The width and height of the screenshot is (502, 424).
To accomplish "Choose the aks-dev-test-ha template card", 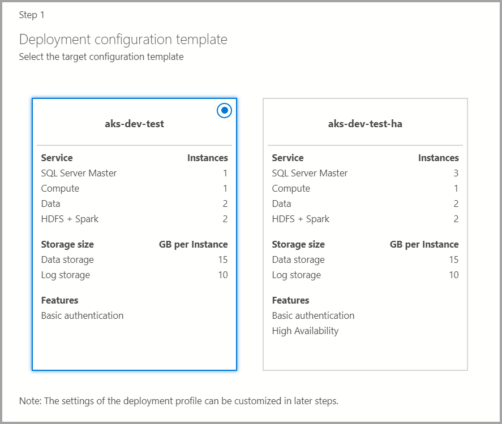I will [x=364, y=235].
